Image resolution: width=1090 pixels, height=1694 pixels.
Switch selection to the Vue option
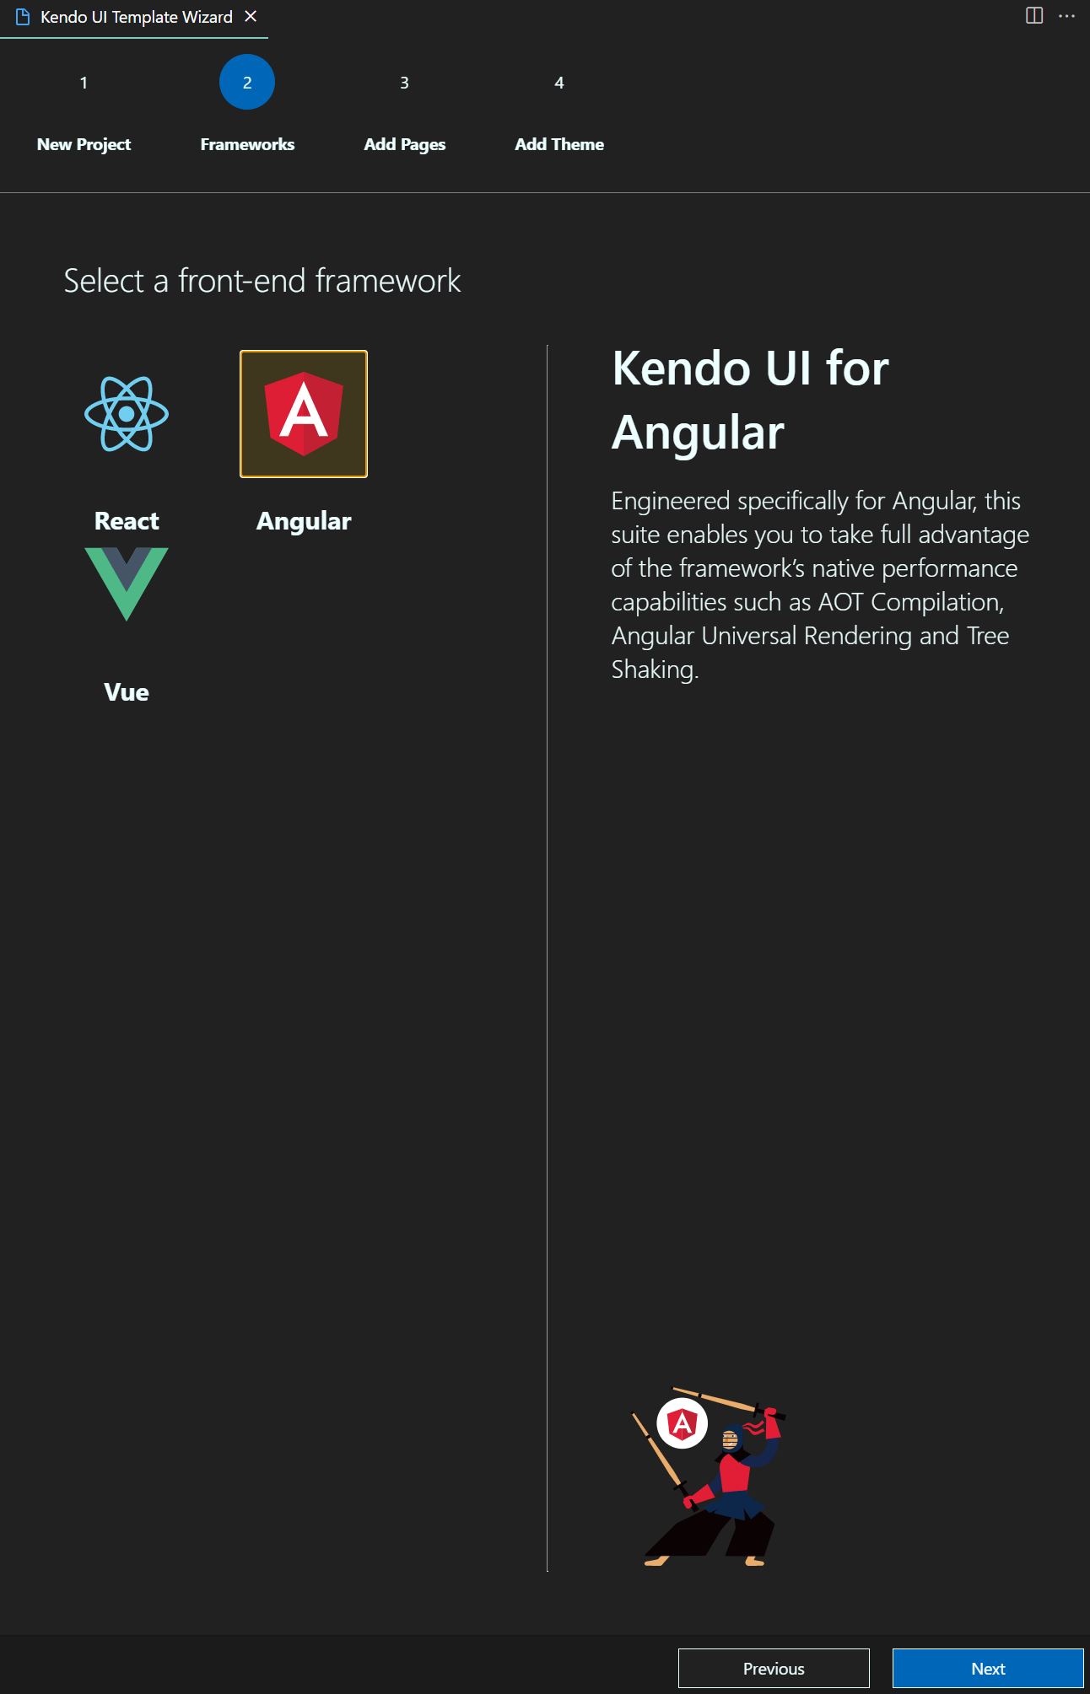pyautogui.click(x=127, y=585)
